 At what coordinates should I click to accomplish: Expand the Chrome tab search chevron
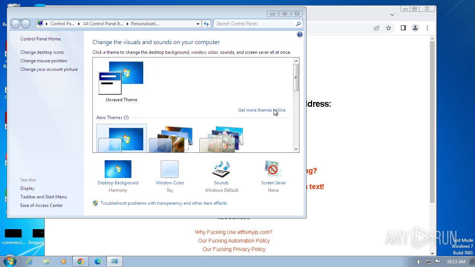(x=392, y=15)
